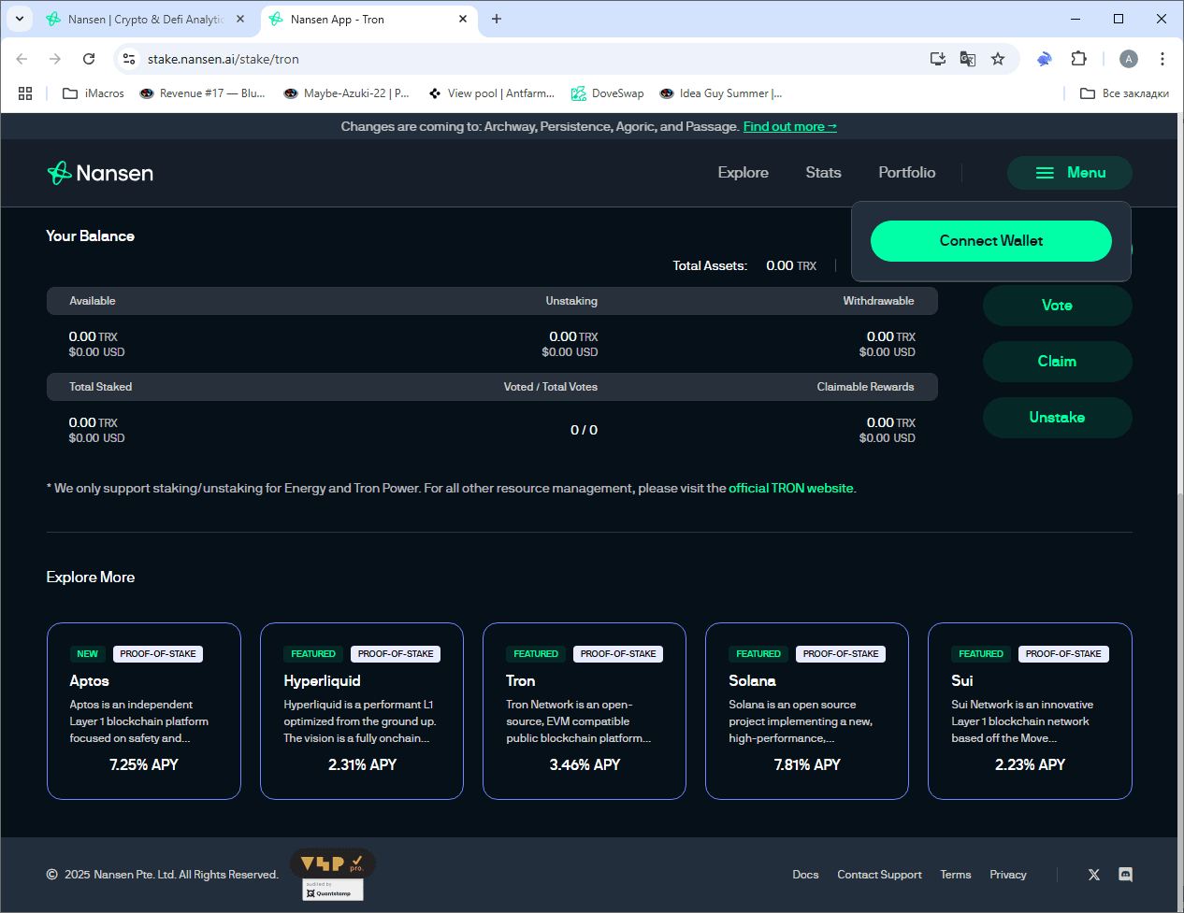Open the Все закладки bookmarks folder
The height and width of the screenshot is (913, 1184).
tap(1124, 93)
